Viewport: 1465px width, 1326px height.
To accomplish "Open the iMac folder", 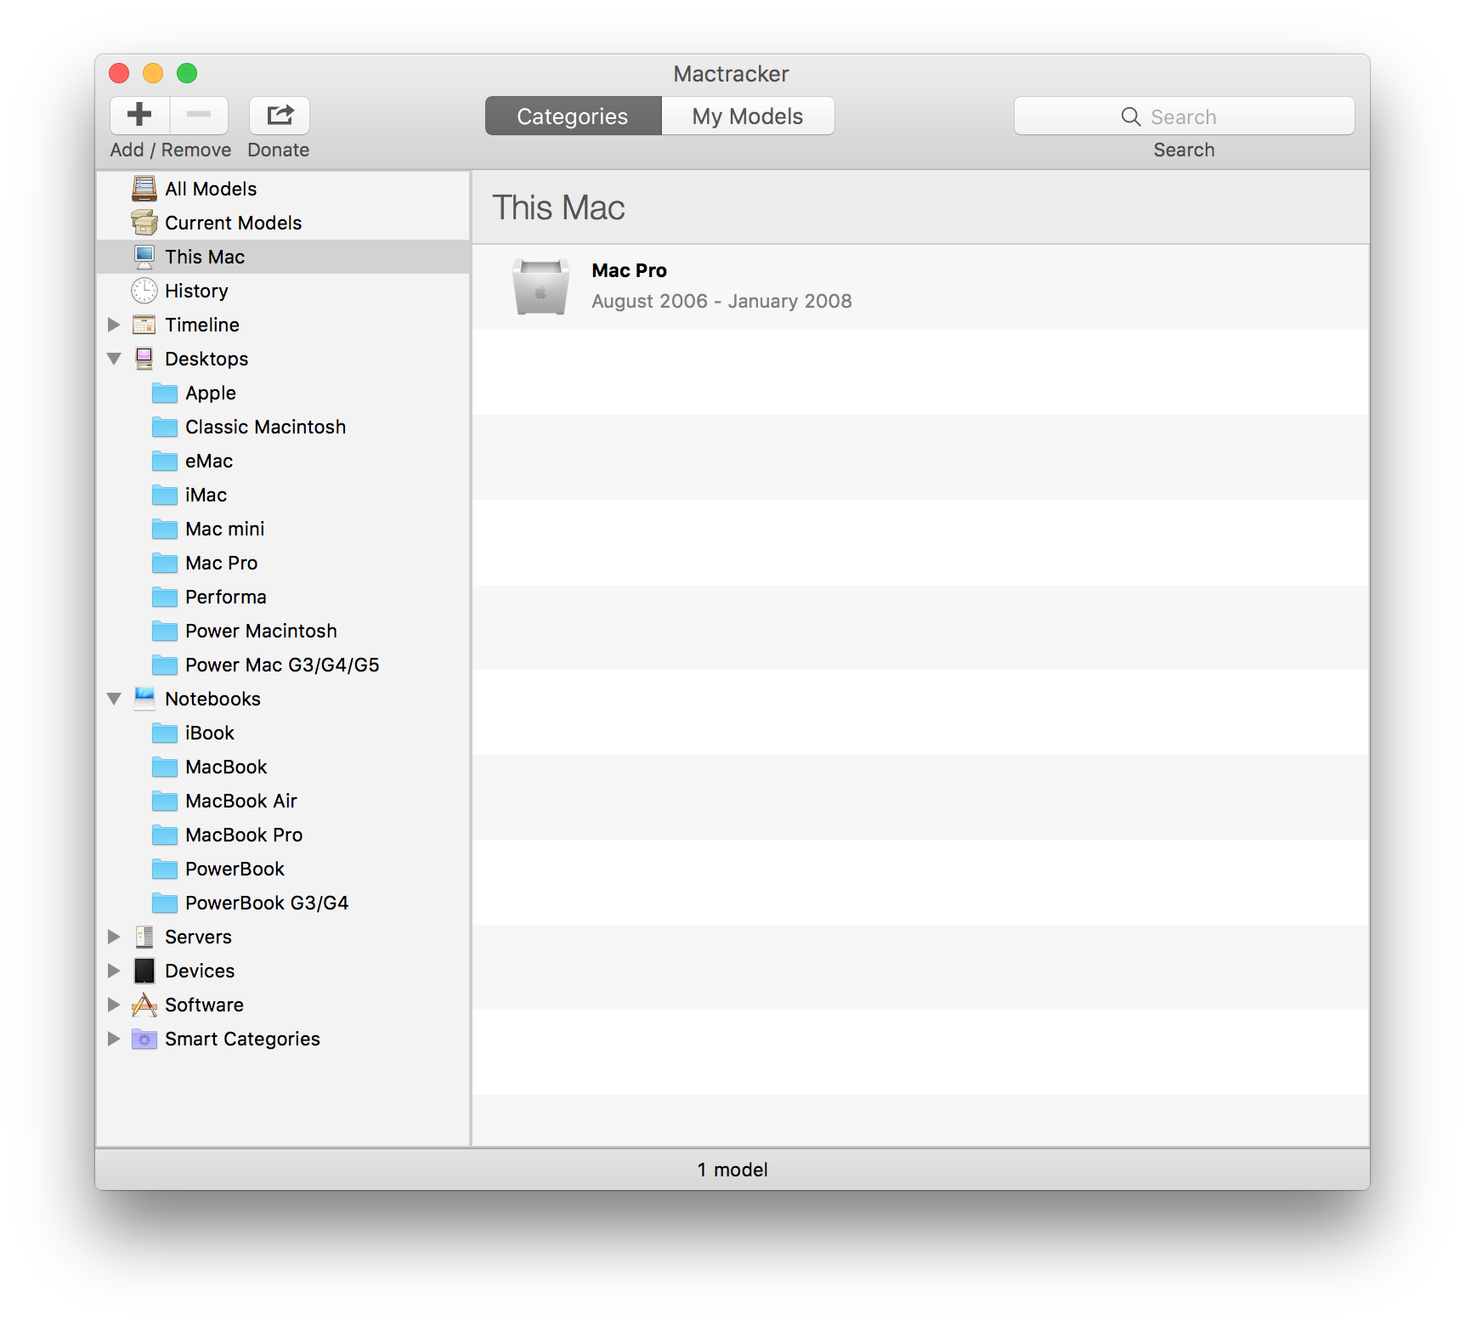I will [205, 494].
